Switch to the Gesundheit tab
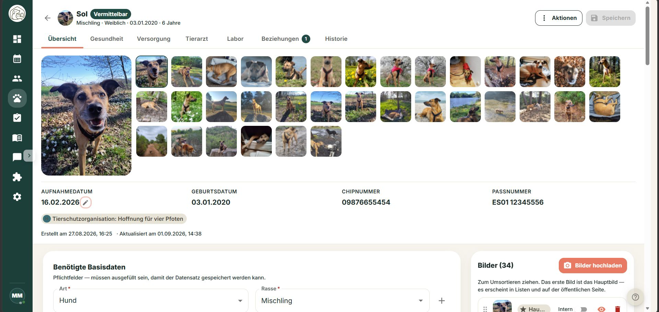Screen dimensions: 659x312 pos(106,39)
